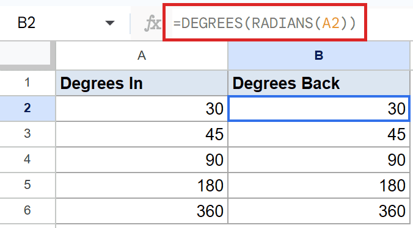
Task: Select column A header
Action: tap(142, 55)
